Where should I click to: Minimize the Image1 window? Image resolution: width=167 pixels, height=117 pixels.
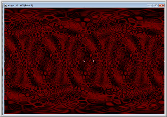(x=150, y=5)
